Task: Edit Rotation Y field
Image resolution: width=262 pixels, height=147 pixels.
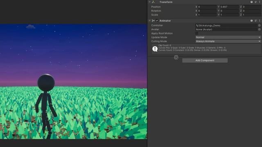Action: [x=230, y=11]
